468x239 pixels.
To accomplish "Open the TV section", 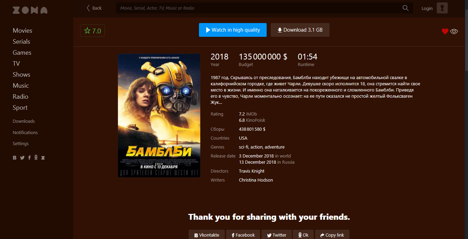I will 16,64.
